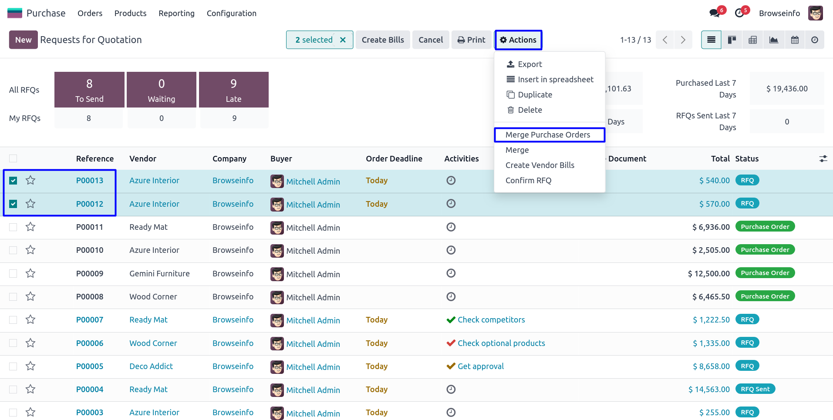The image size is (833, 420).
Task: Filter by the Late RFQs tile
Action: coord(234,90)
